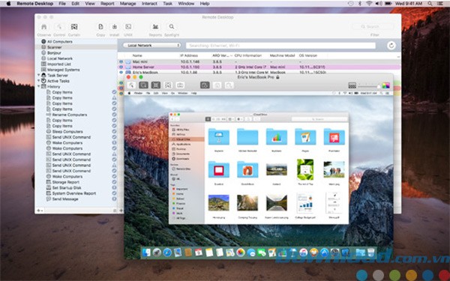Toggle curtain mode in viewer window toolbar
Screen dimensions: 450x281
pos(168,85)
